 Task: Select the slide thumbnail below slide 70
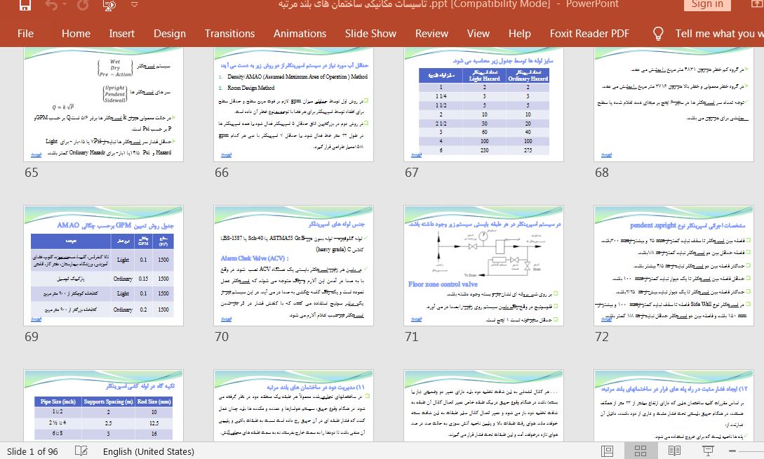click(293, 406)
